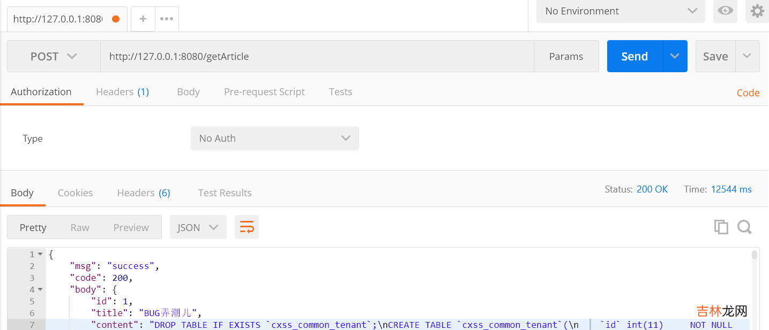Open the environment quick look eye icon
Image resolution: width=769 pixels, height=330 pixels.
[725, 11]
